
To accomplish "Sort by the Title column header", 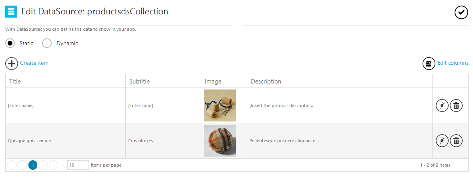I will 15,82.
